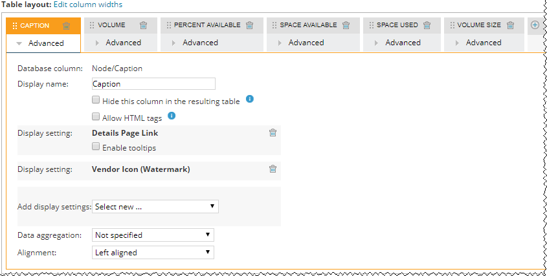Screen dimensions: 547x276
Task: Click the Display name text field
Action: [x=153, y=84]
